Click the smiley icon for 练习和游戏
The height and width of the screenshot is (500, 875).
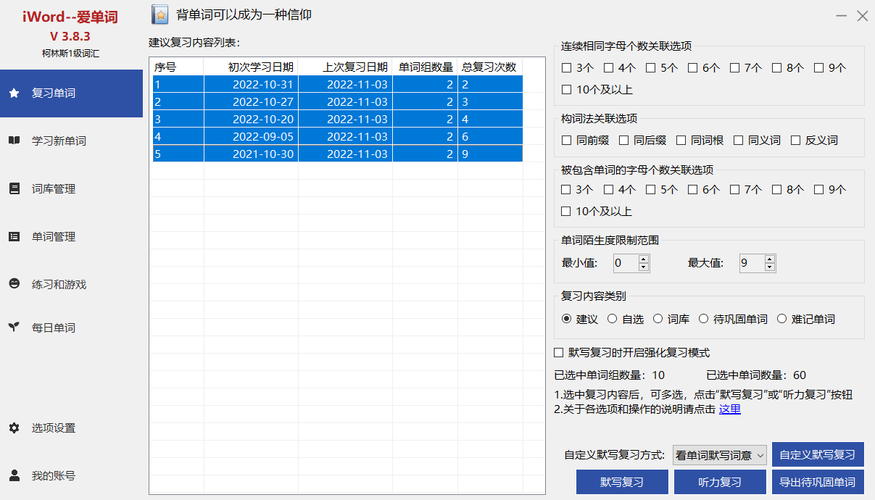[x=14, y=284]
